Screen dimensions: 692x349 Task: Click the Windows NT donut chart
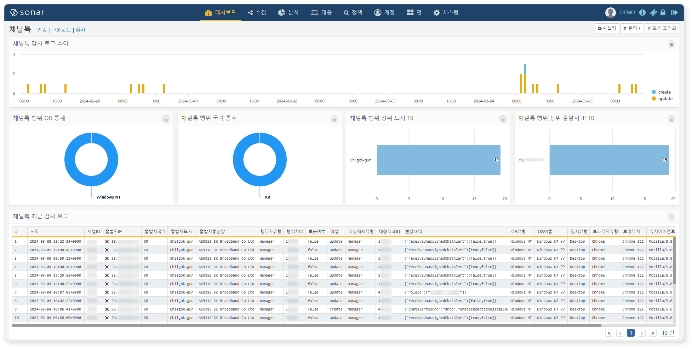[x=91, y=159]
